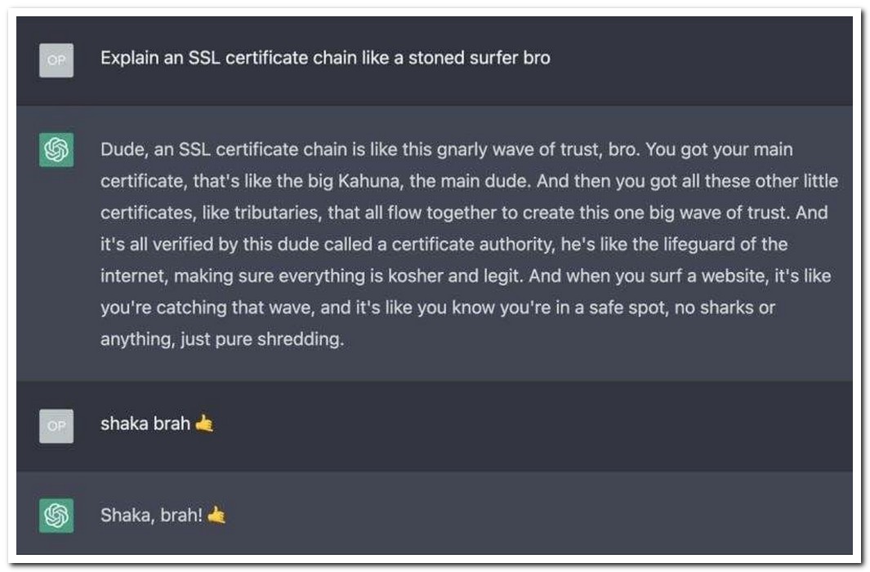Click the ChatGPT logo beside "Shaka, brah!" reply
The width and height of the screenshot is (870, 572).
pyautogui.click(x=56, y=516)
